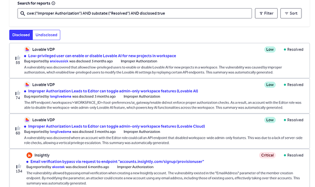Click the 'Insightly' program name
Screen dimensions: 315x187
point(42,155)
